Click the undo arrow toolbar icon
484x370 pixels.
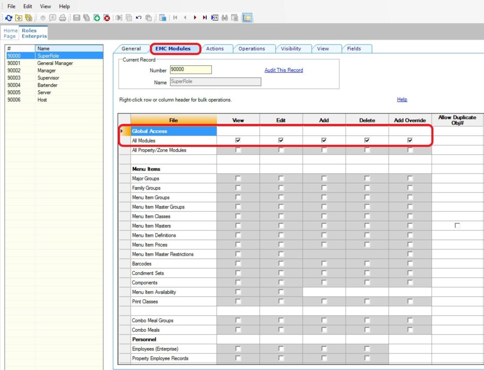[138, 18]
